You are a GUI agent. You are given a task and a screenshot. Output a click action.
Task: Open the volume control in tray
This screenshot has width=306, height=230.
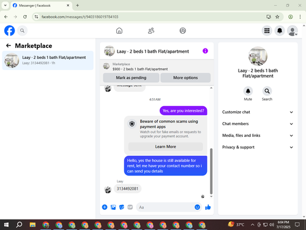271,224
